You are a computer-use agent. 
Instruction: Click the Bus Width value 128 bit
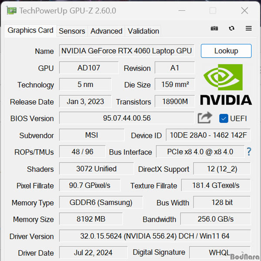[x=222, y=202]
